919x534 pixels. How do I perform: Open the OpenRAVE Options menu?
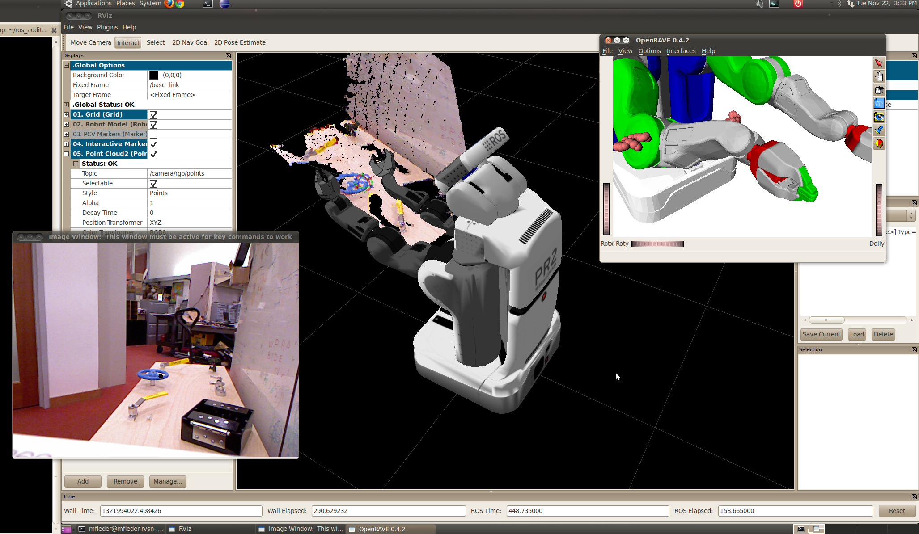[649, 51]
